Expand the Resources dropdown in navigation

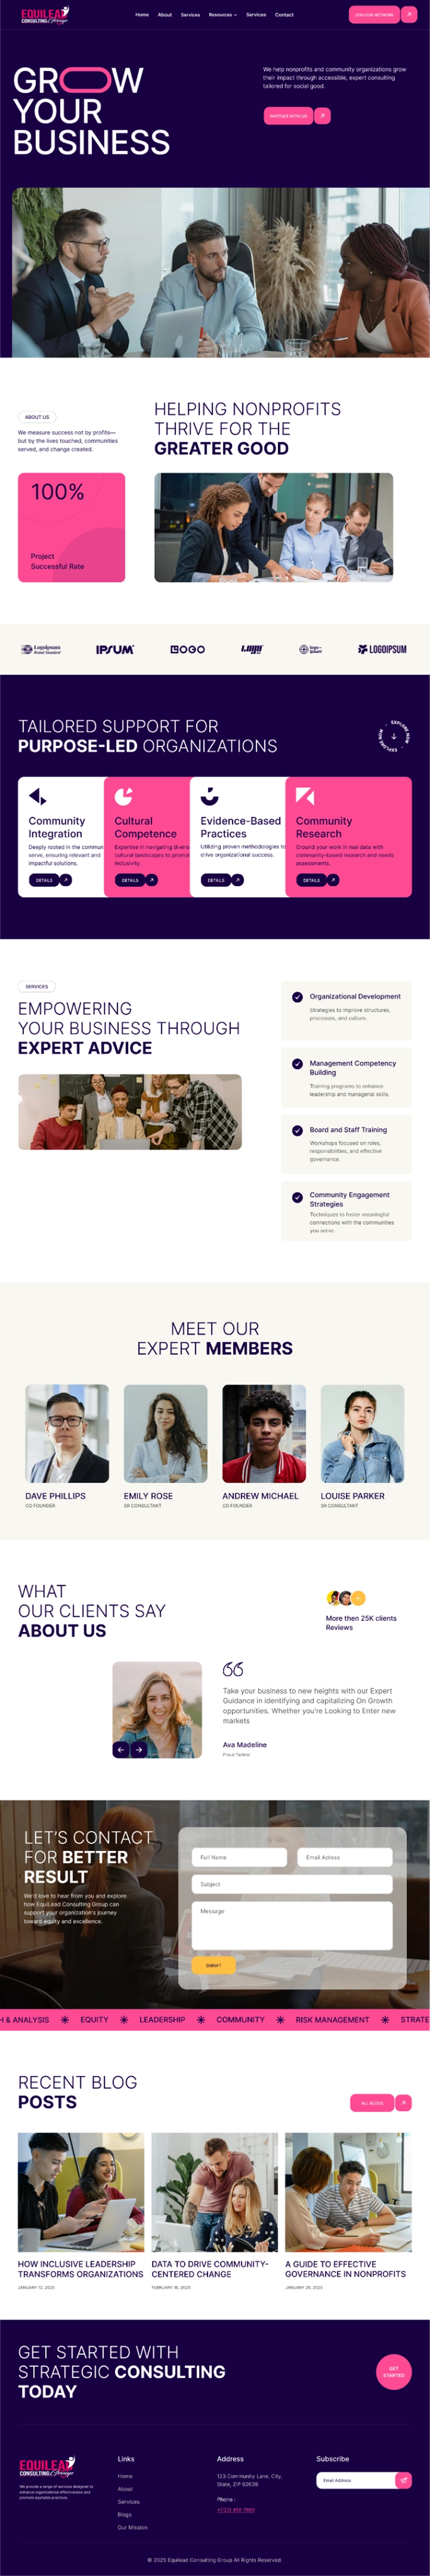tap(222, 15)
